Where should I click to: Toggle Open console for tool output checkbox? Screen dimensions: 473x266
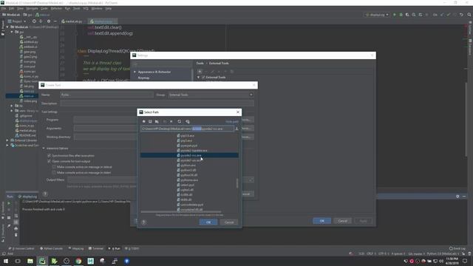50,161
